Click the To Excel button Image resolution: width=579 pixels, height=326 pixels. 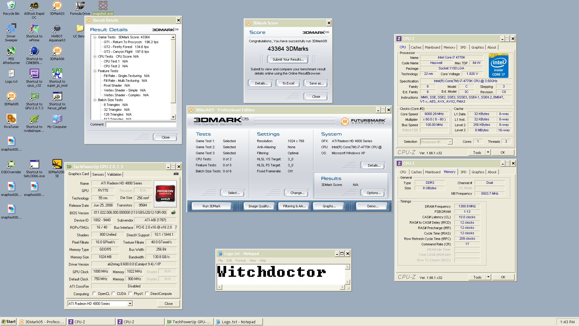pyautogui.click(x=288, y=83)
